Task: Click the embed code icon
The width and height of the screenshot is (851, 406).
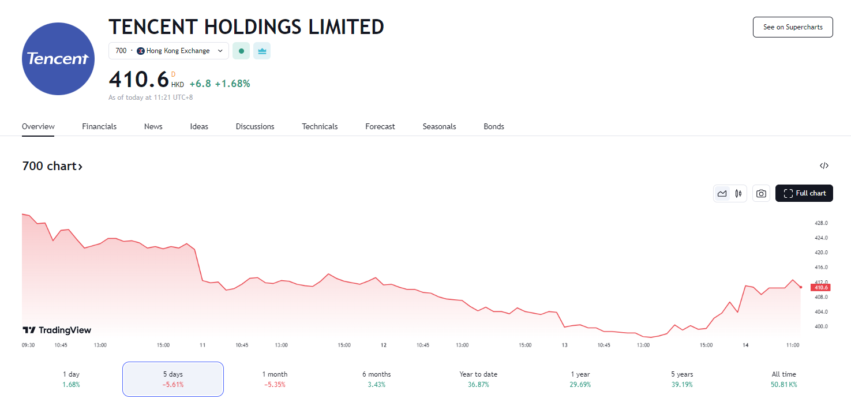Action: point(824,166)
